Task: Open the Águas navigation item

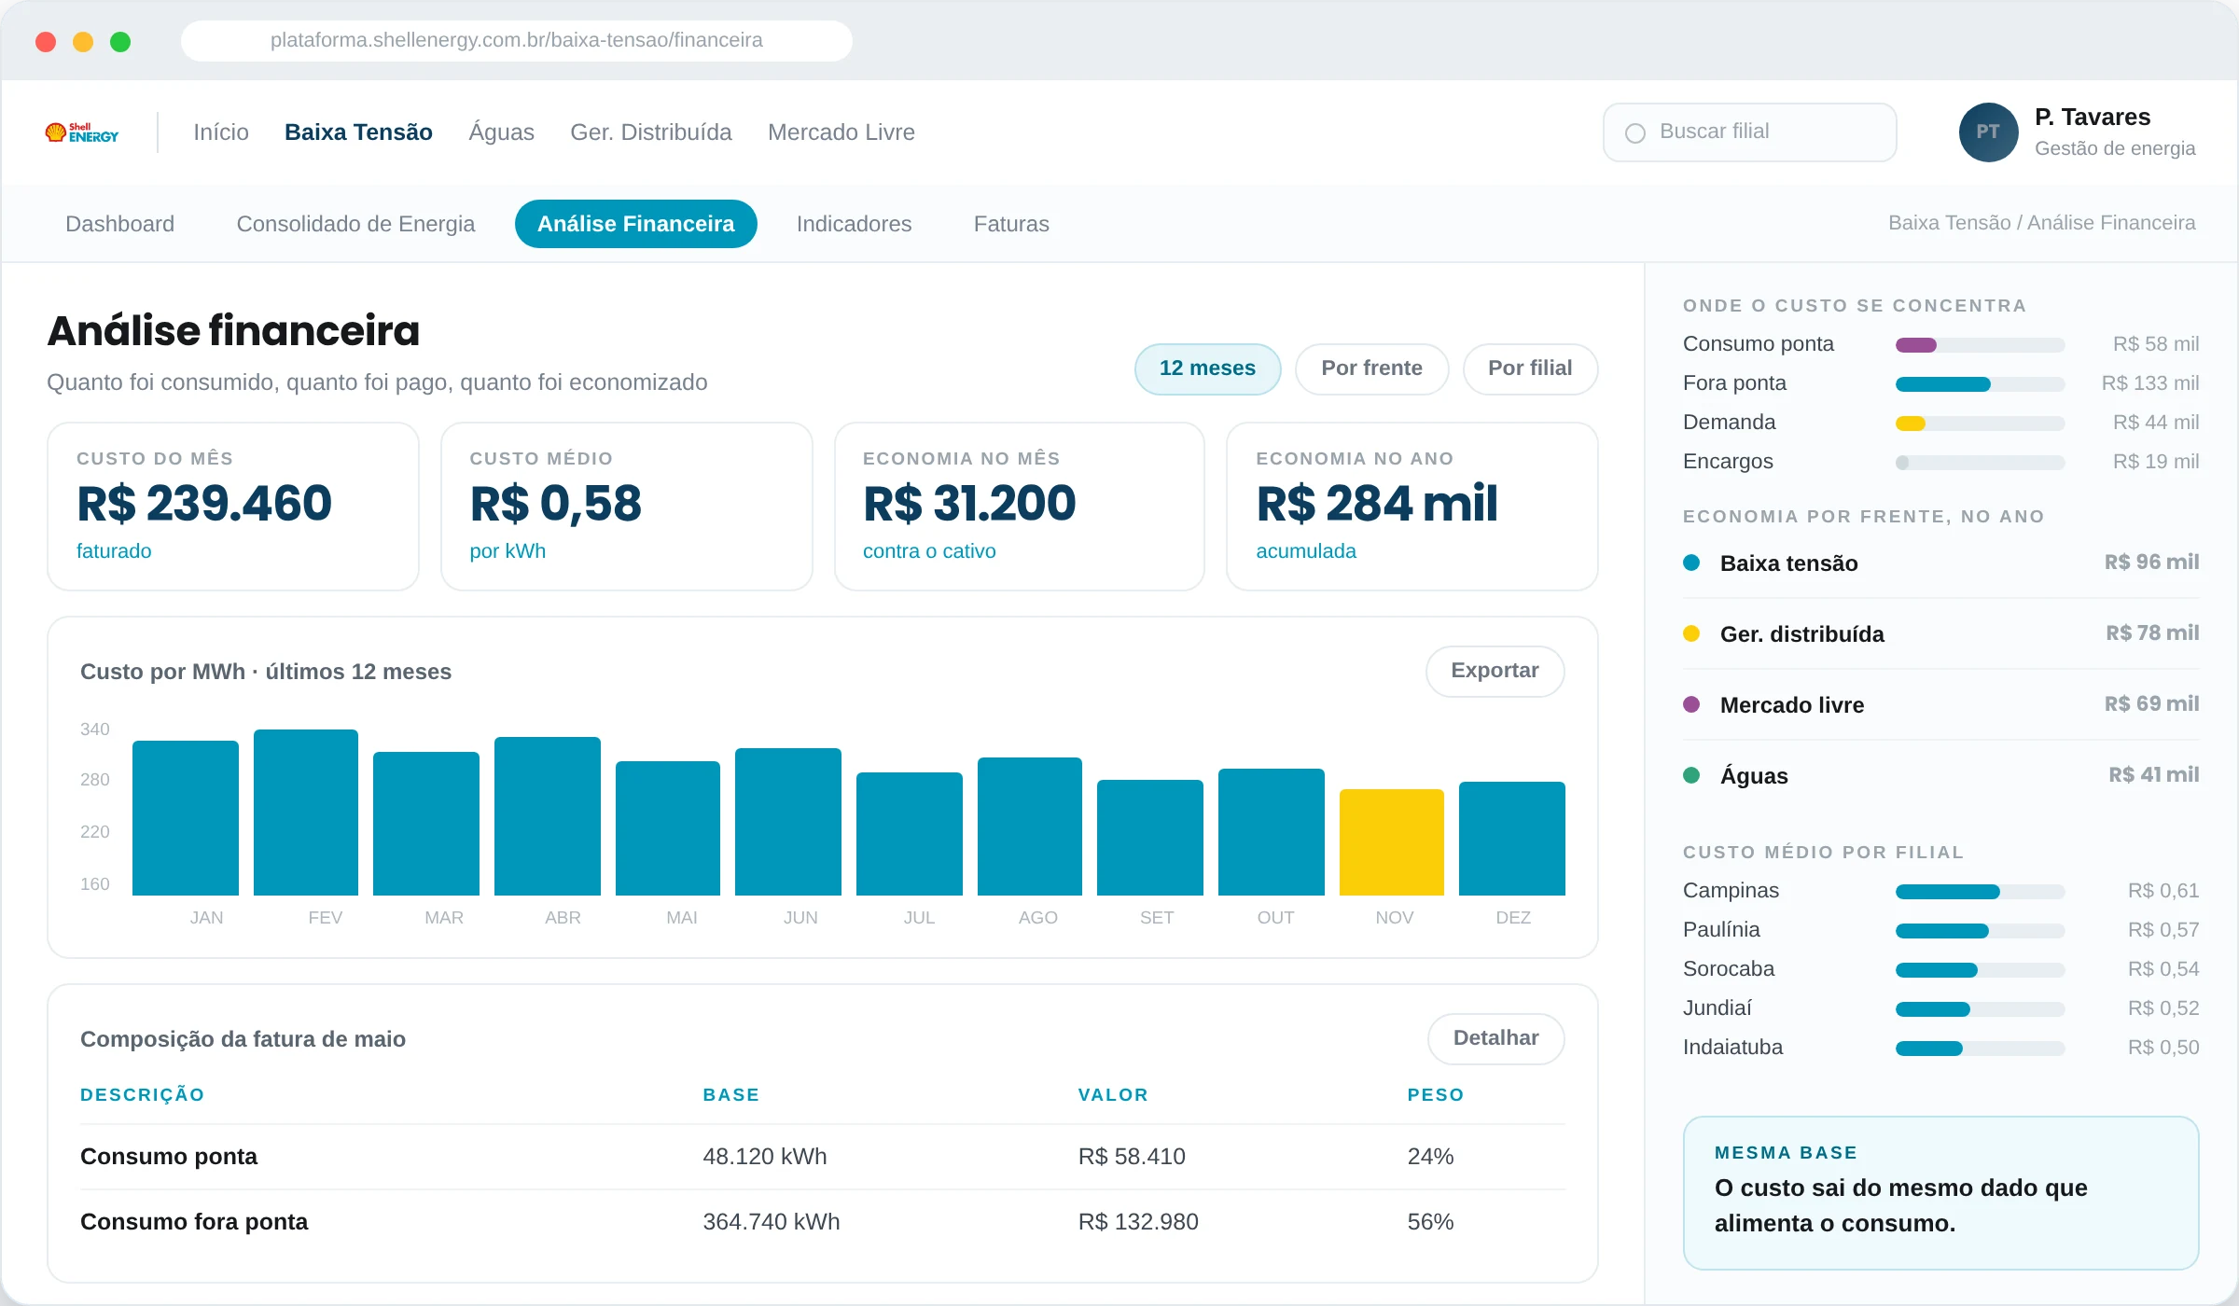Action: click(501, 132)
